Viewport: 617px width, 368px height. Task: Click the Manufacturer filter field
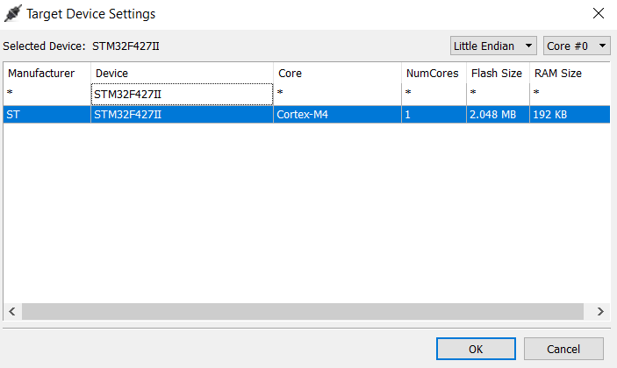click(x=47, y=94)
